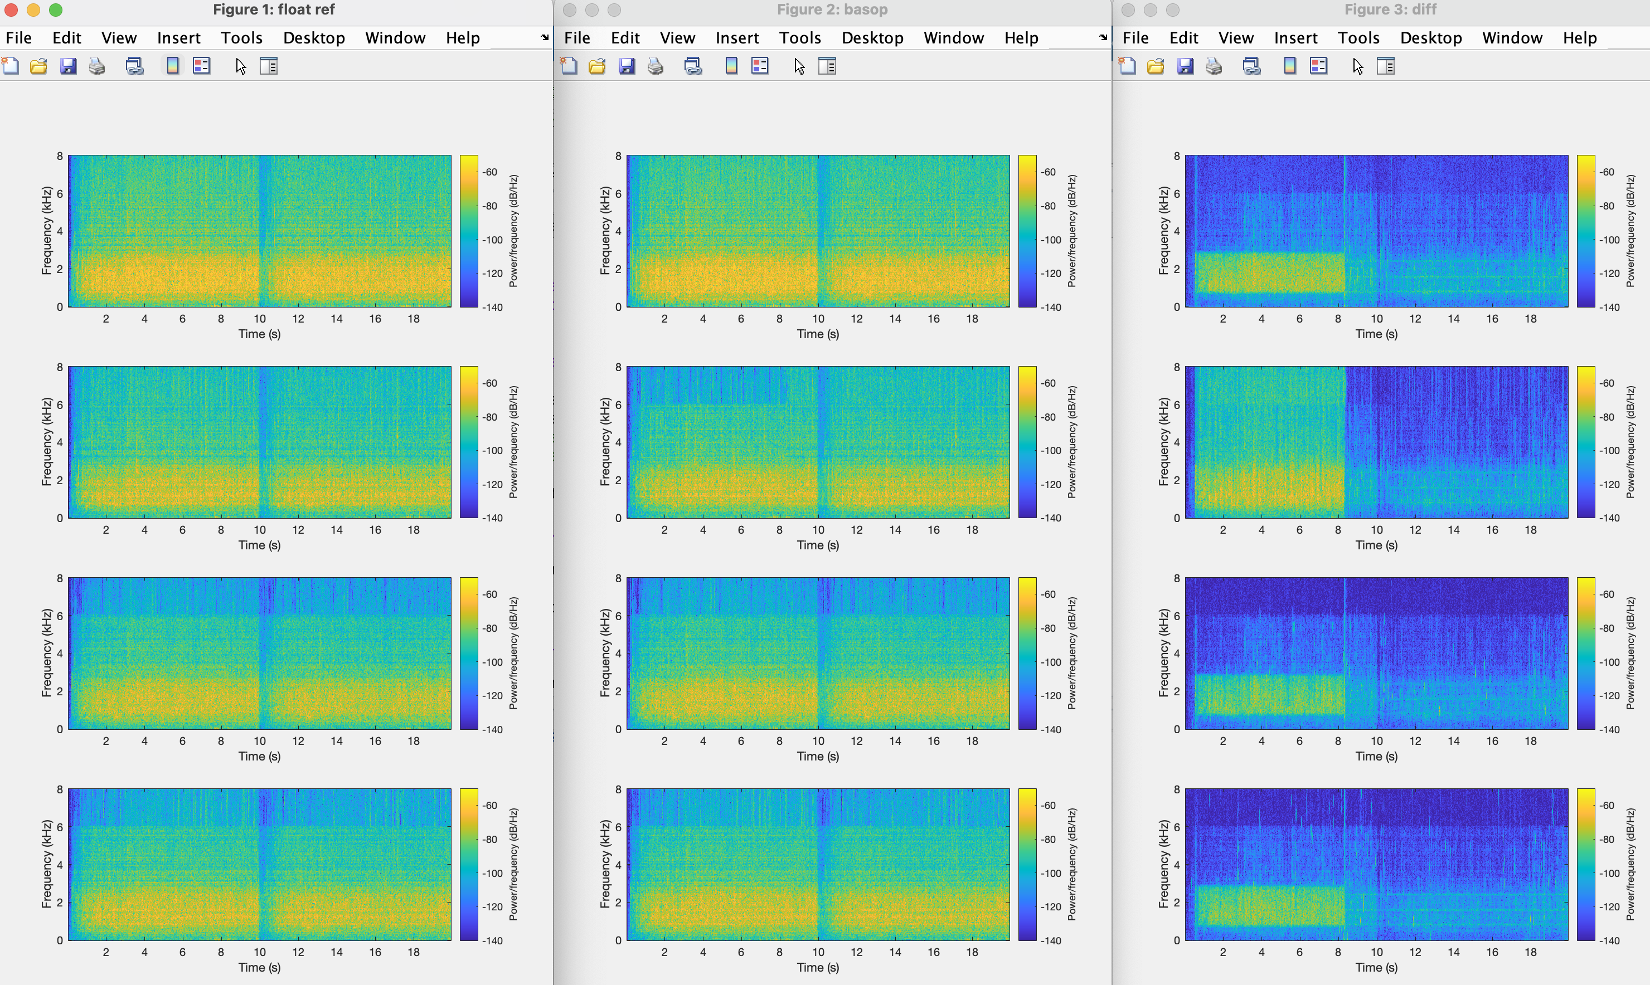Open Property Inspector in float ref window
Screen dimensions: 1650x985
coord(268,66)
